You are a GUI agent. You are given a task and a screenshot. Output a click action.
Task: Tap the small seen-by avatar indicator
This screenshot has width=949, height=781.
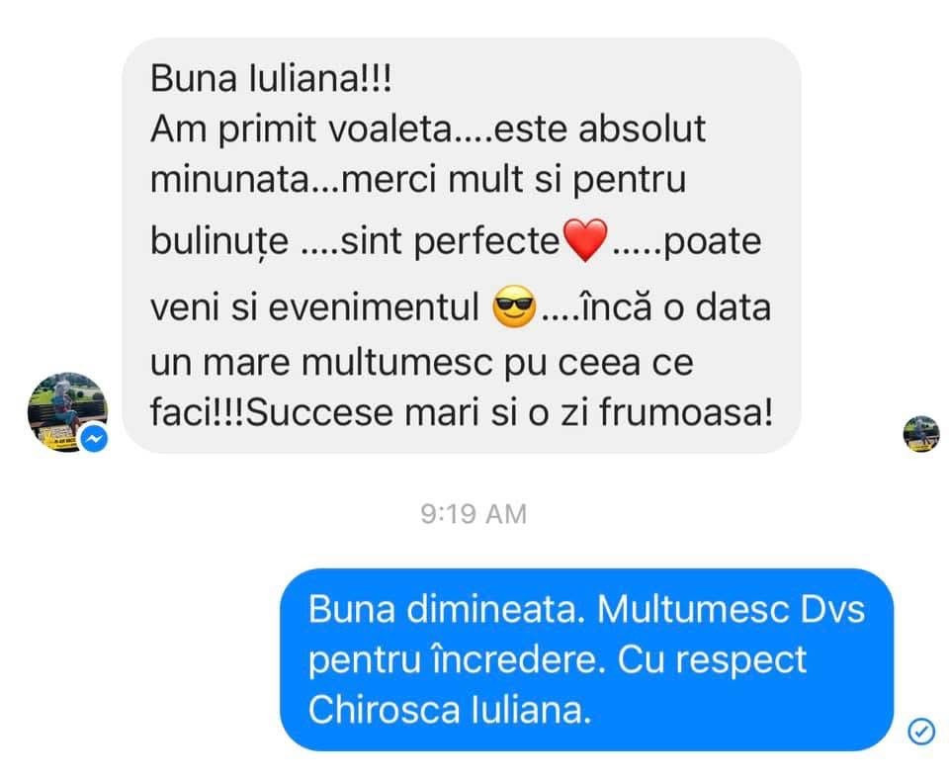(x=921, y=433)
